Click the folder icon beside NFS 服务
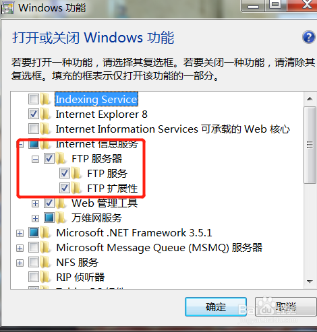This screenshot has height=332, width=317. [46, 262]
